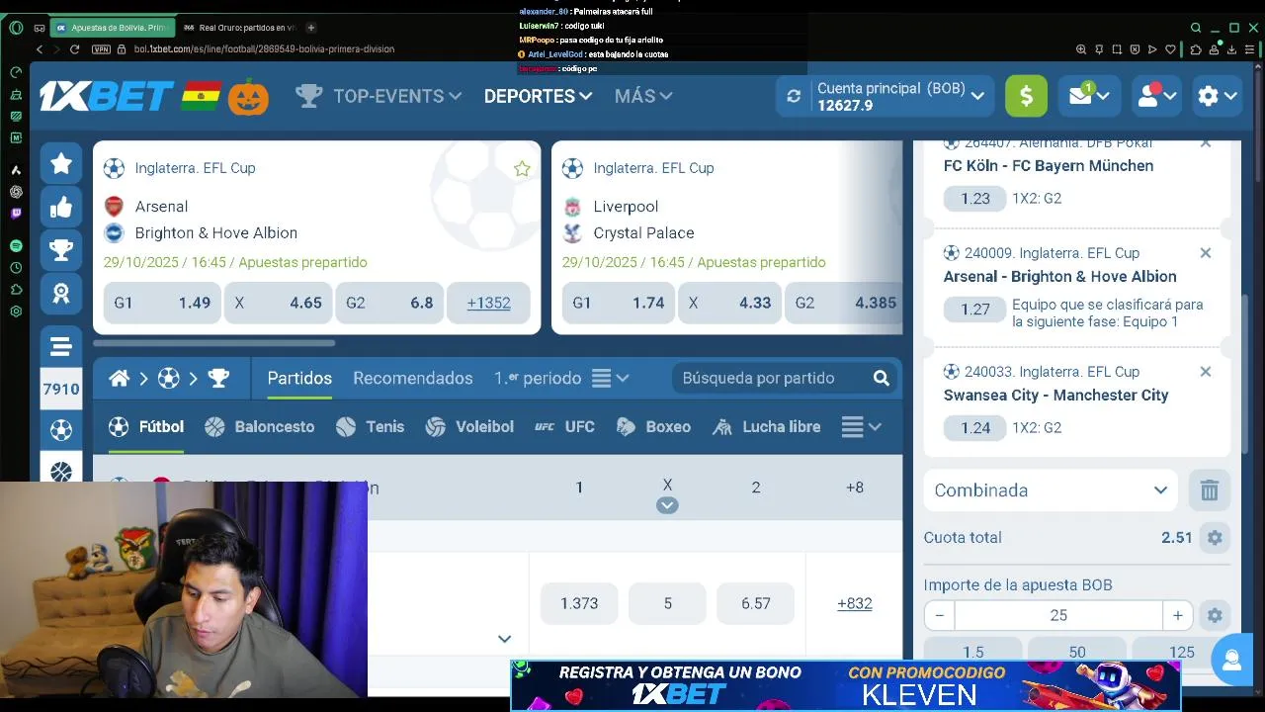
Task: Toggle the browser VPN badge
Action: coord(101,49)
